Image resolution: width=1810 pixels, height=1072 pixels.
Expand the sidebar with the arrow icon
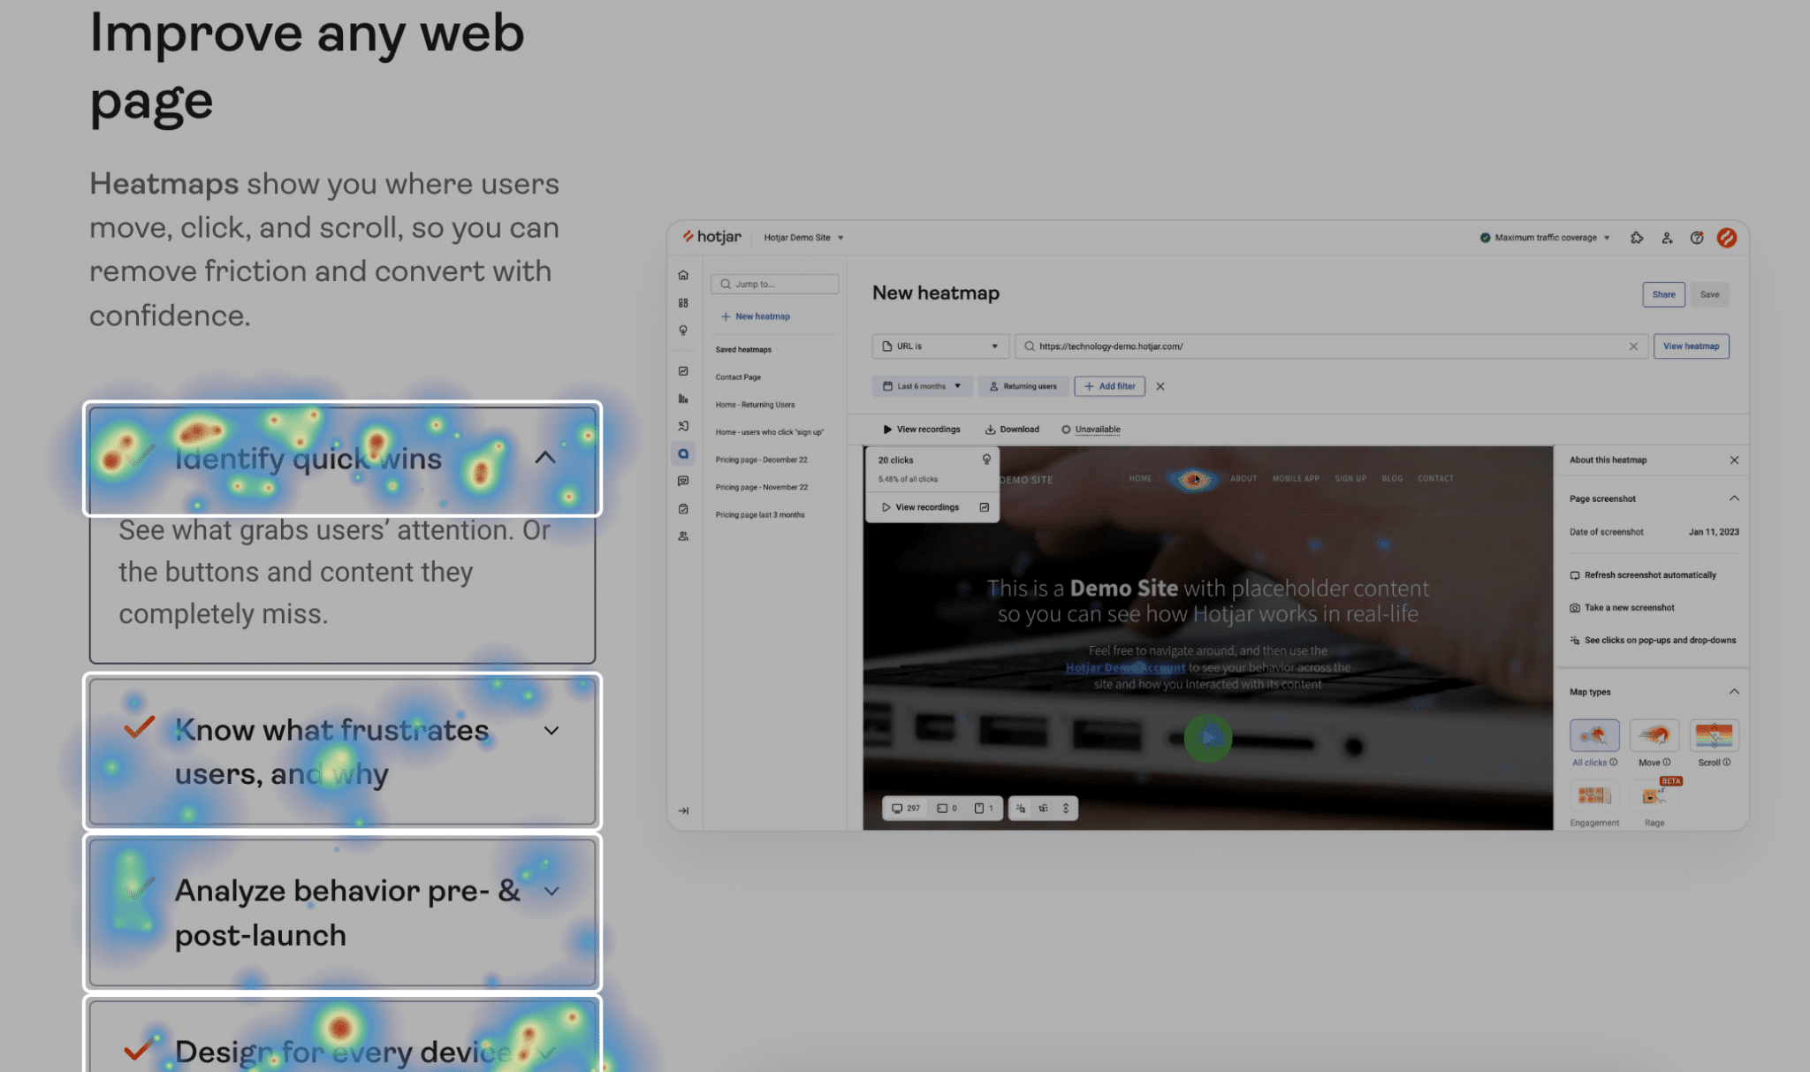[683, 810]
